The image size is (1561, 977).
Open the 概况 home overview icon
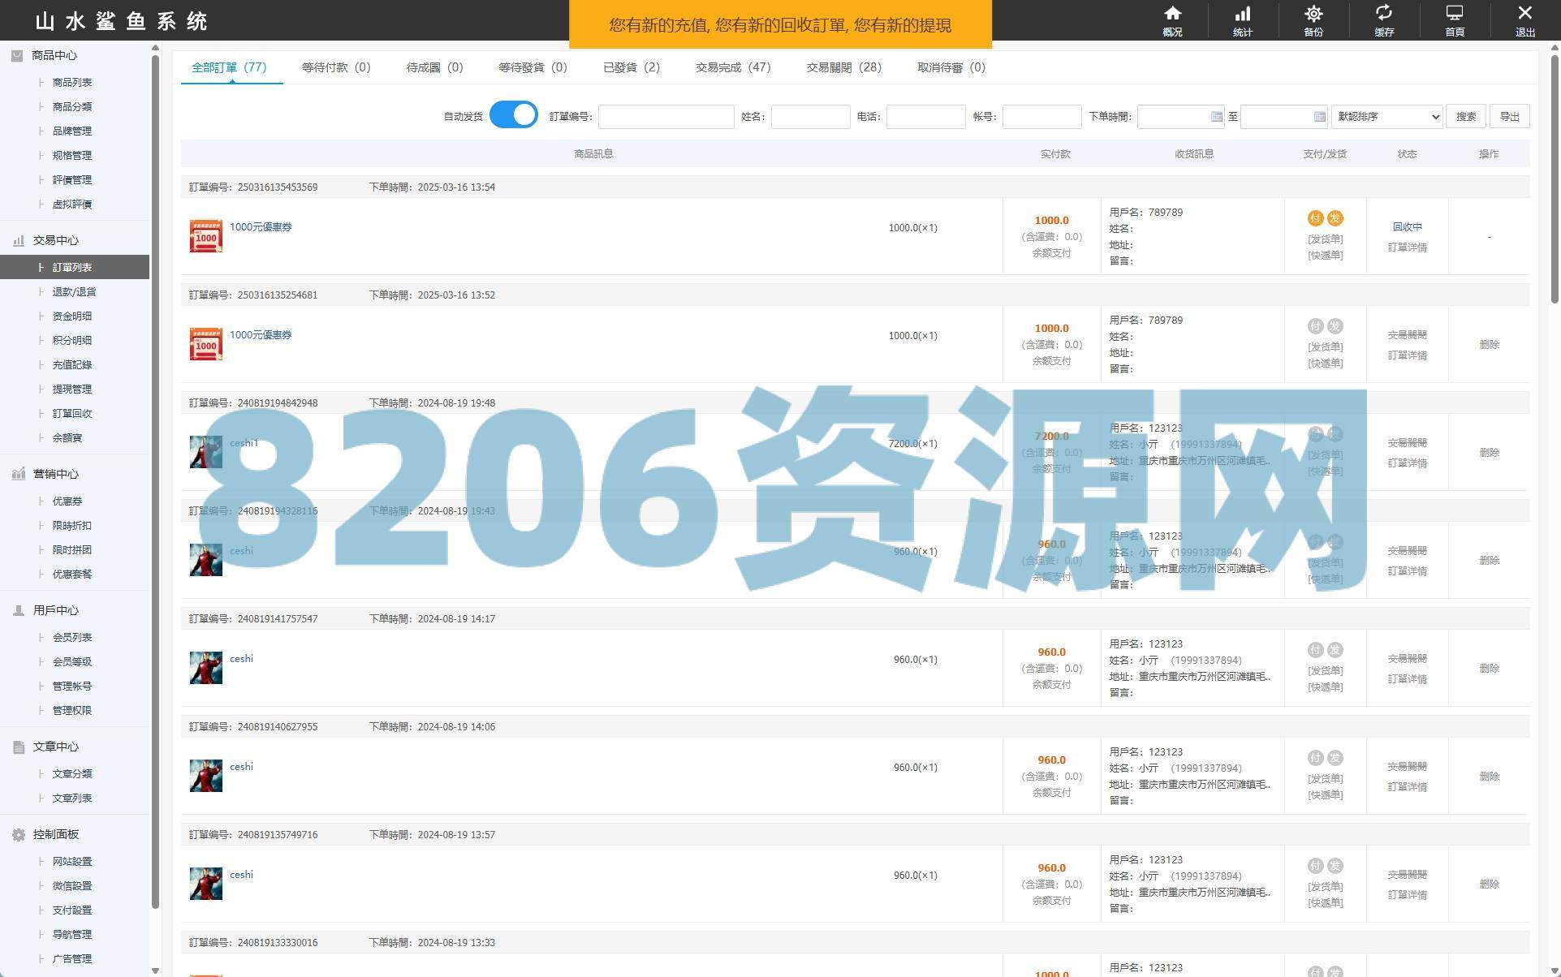tap(1172, 14)
